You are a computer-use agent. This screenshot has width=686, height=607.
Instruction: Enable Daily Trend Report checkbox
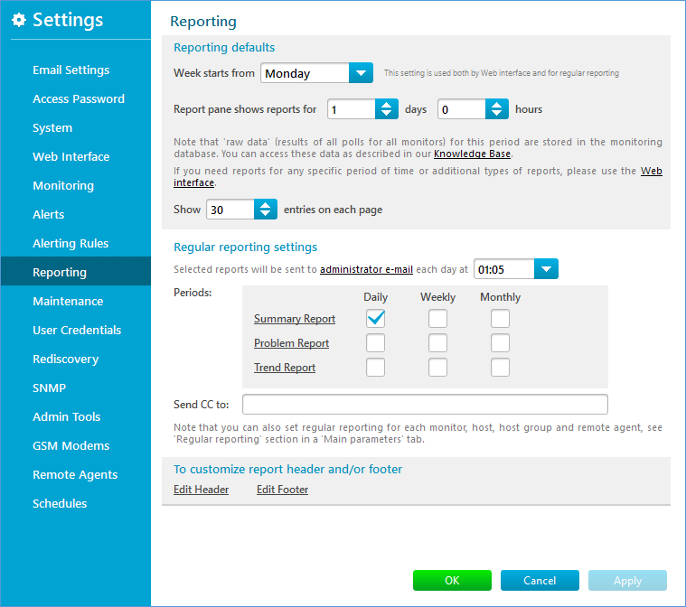375,368
